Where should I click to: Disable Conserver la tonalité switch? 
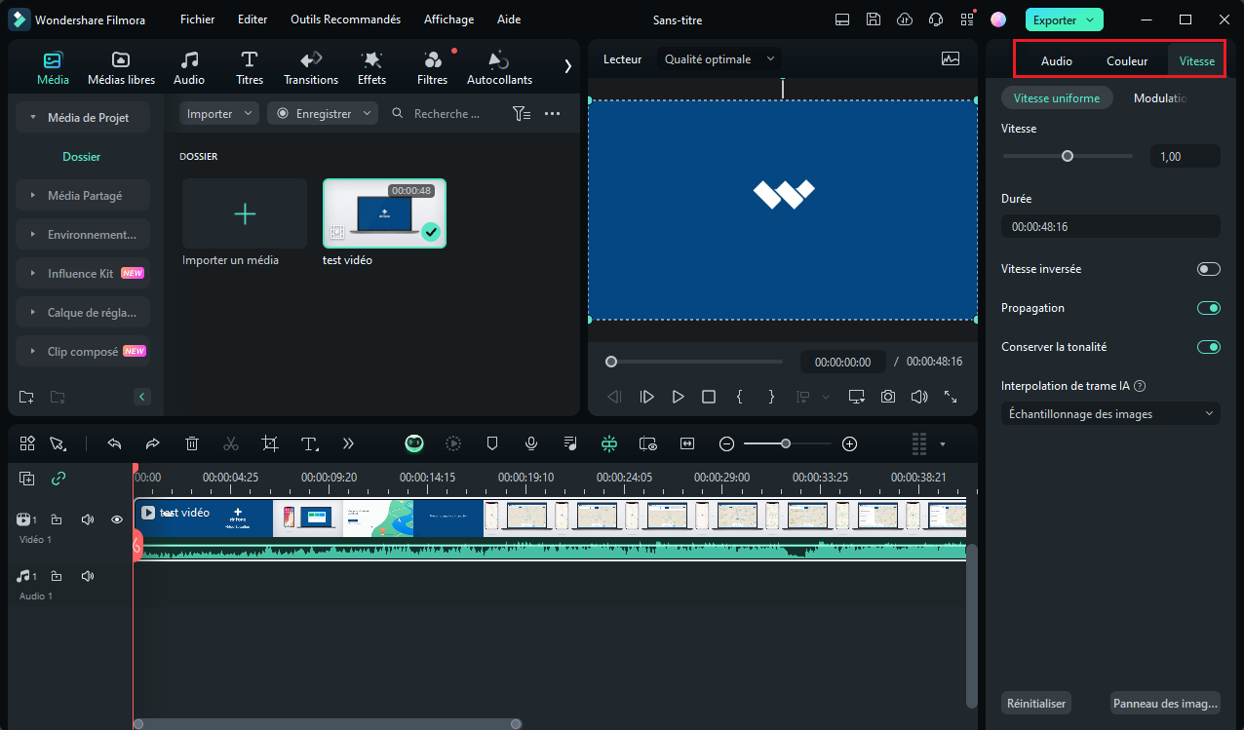pos(1209,347)
